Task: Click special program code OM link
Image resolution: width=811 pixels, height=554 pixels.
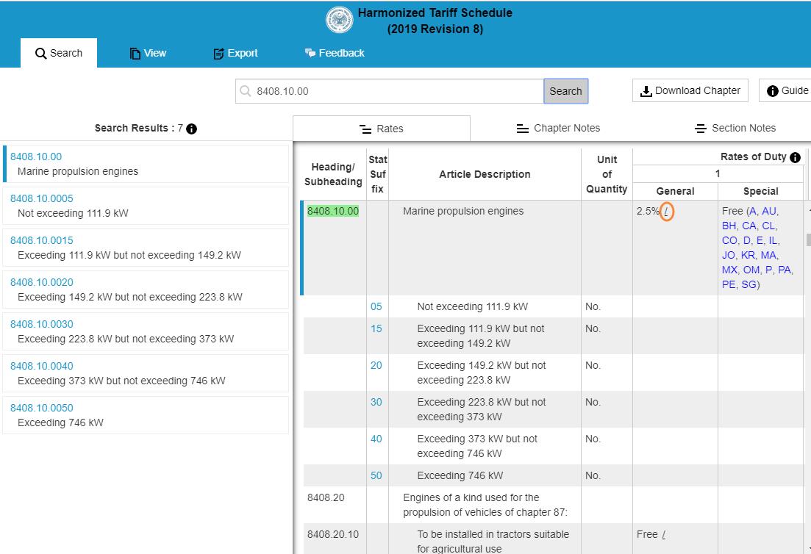Action: pos(751,270)
